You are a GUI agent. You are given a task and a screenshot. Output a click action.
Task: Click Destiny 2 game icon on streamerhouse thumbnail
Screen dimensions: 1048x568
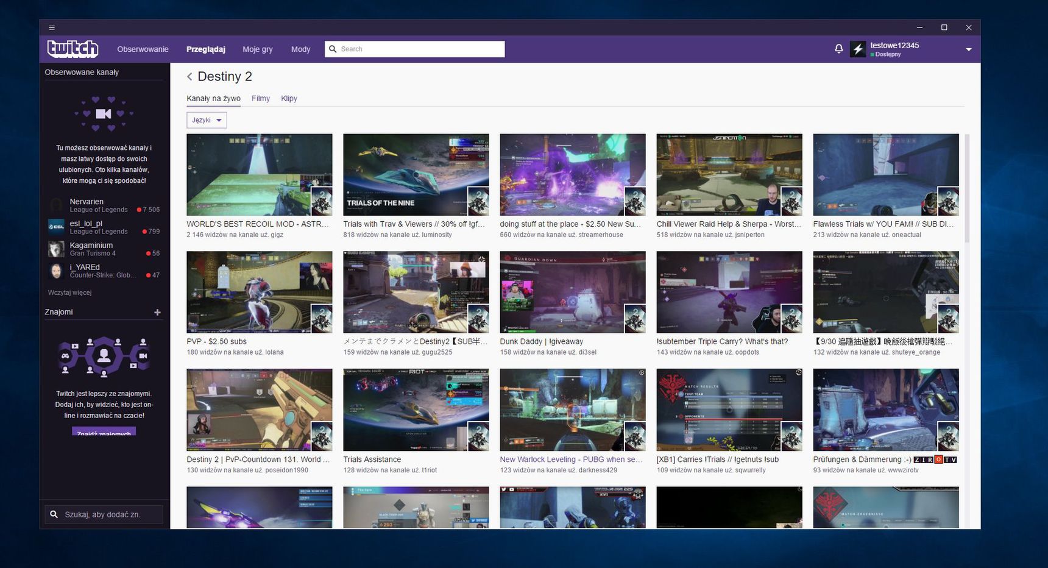click(x=635, y=201)
